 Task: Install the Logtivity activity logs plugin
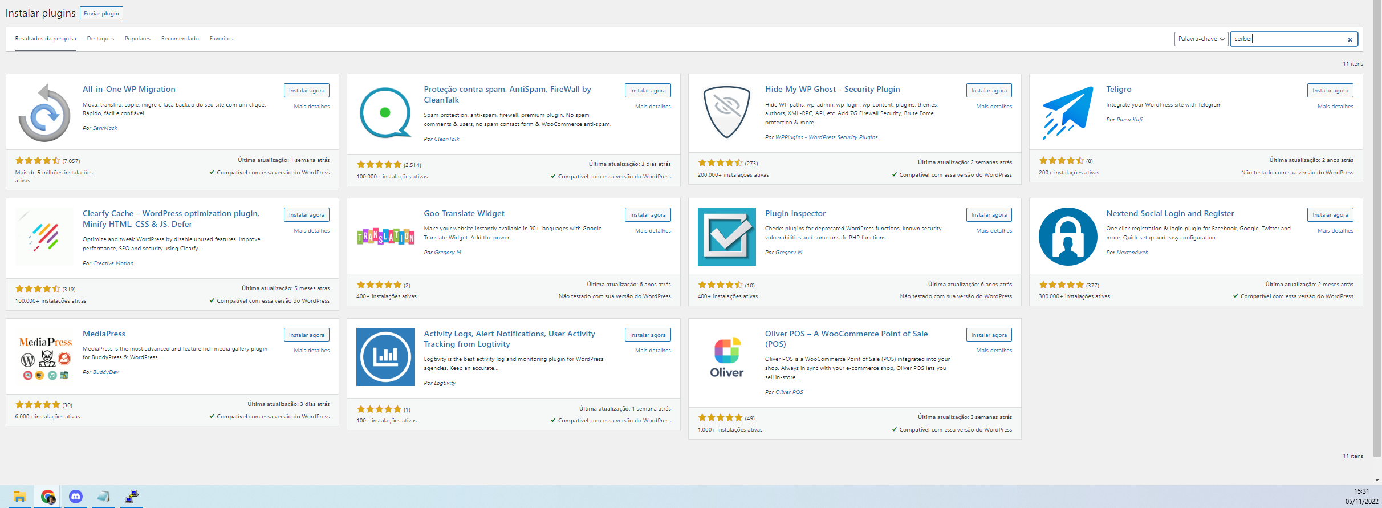tap(648, 335)
